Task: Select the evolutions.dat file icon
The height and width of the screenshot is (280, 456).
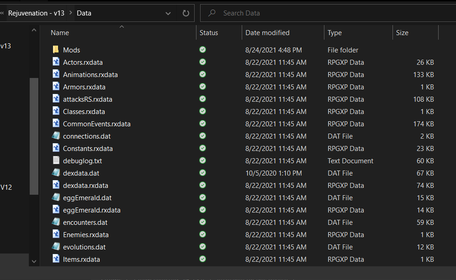Action: 56,247
